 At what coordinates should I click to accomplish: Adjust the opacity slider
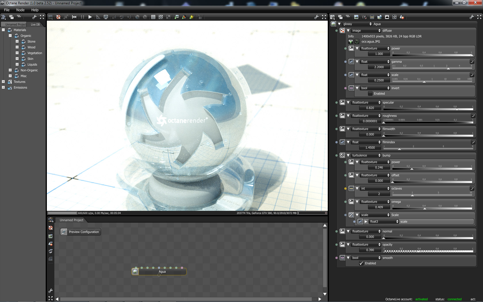(428, 251)
